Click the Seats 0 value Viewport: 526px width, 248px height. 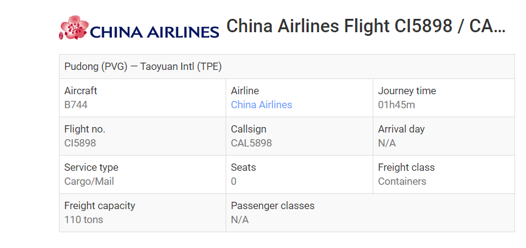[x=234, y=181]
